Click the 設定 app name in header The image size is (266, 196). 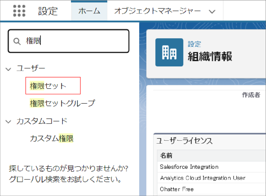[48, 11]
